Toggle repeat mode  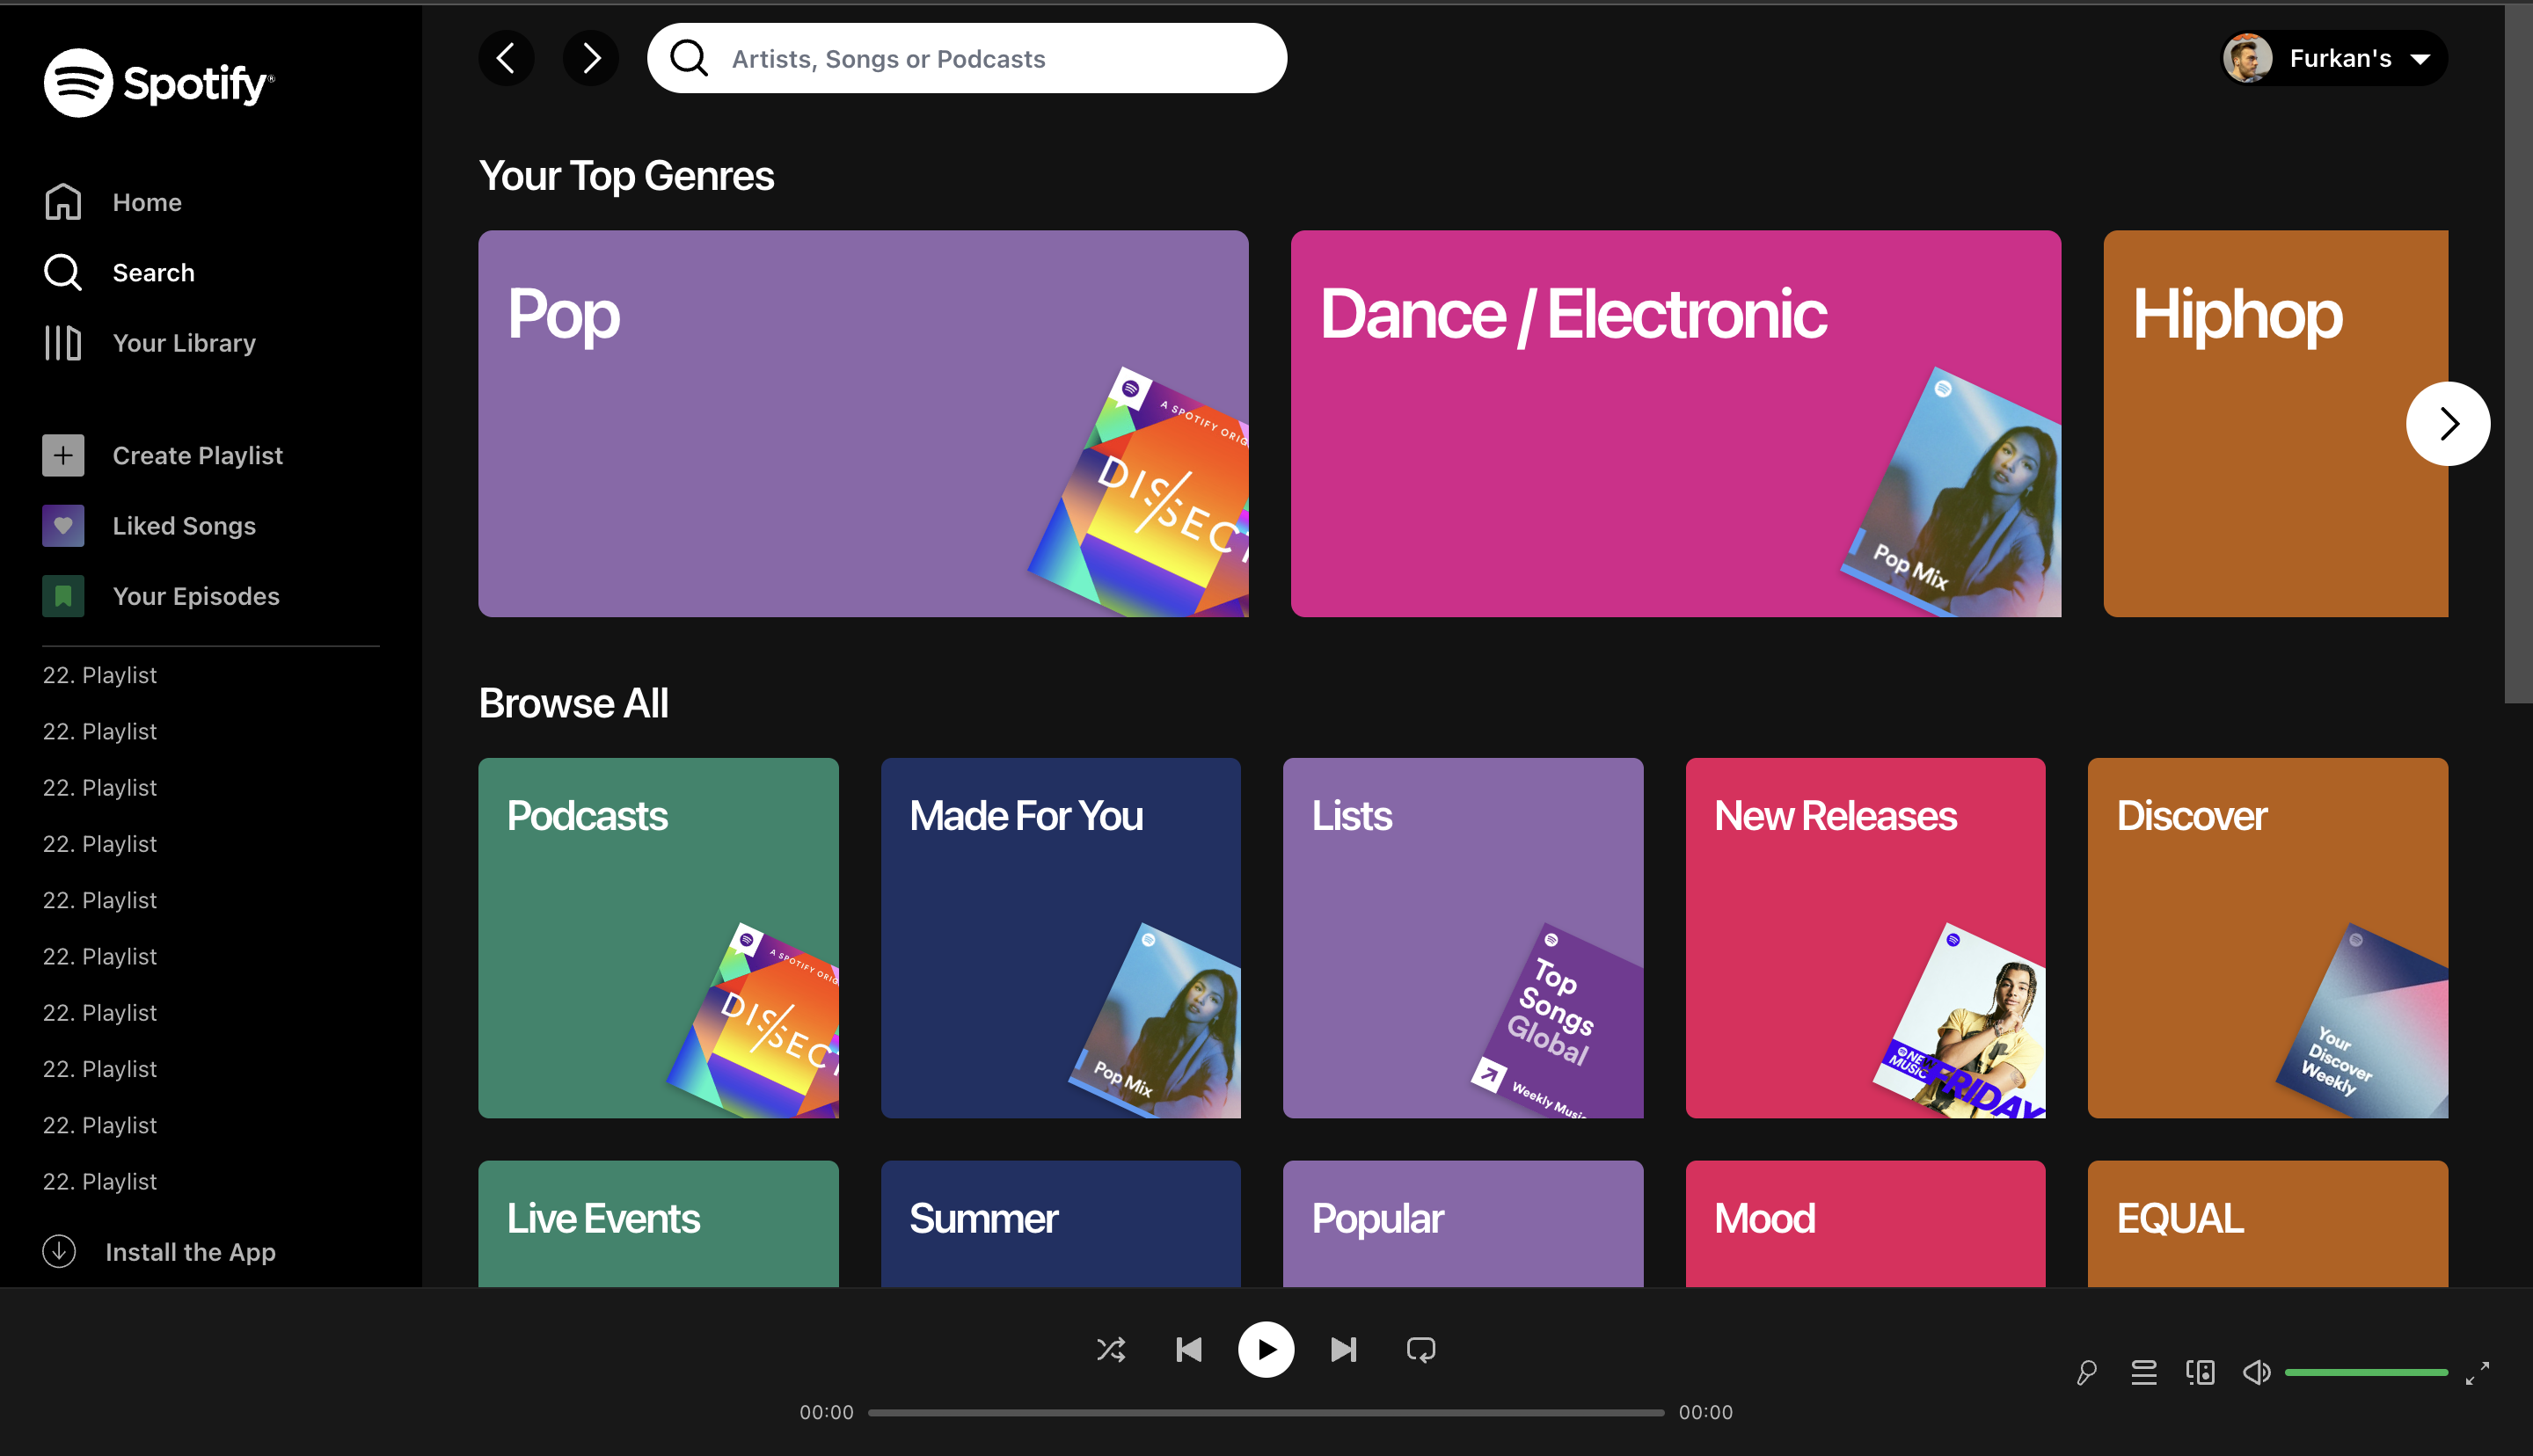1420,1350
